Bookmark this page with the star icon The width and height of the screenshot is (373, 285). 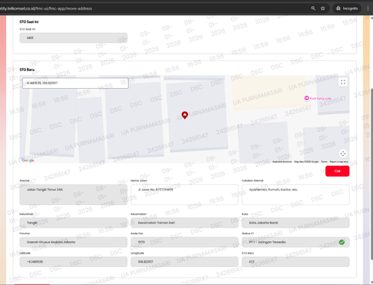pyautogui.click(x=323, y=8)
